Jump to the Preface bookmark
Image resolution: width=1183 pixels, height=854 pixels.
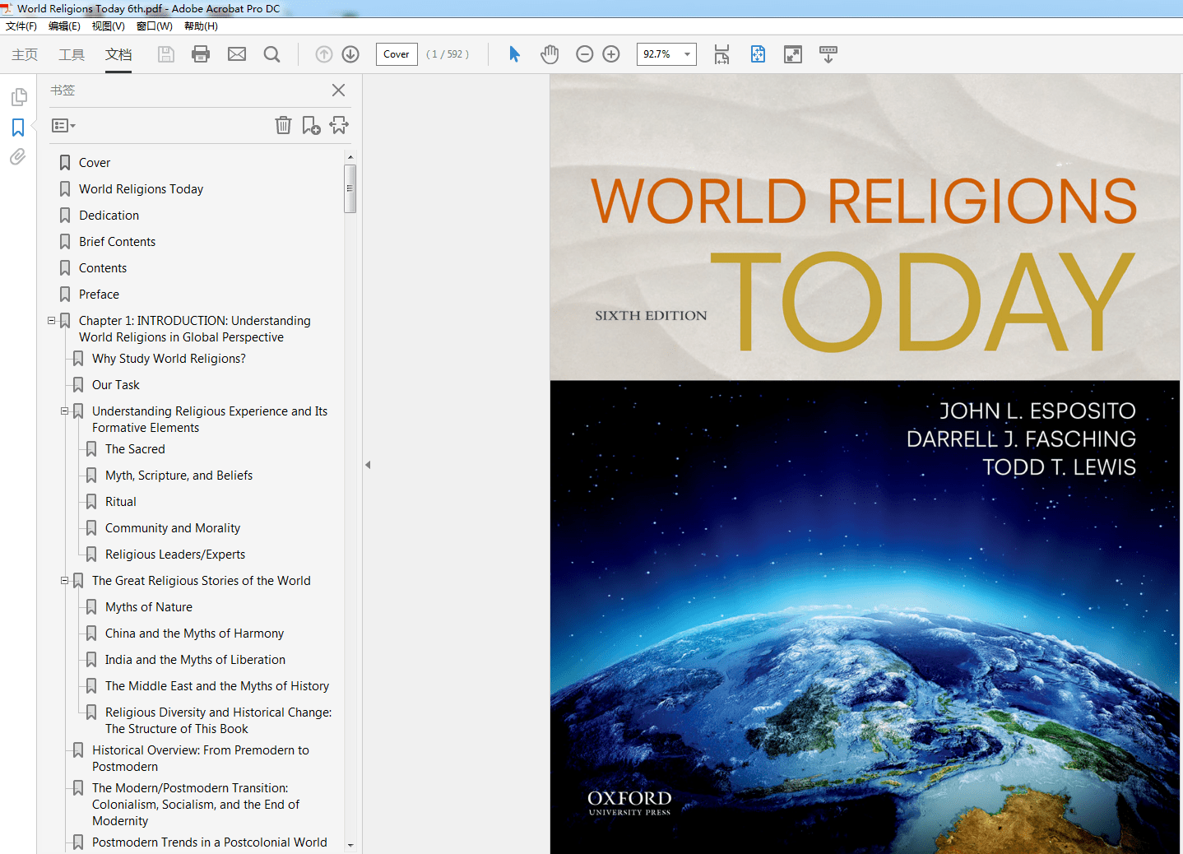(x=100, y=294)
